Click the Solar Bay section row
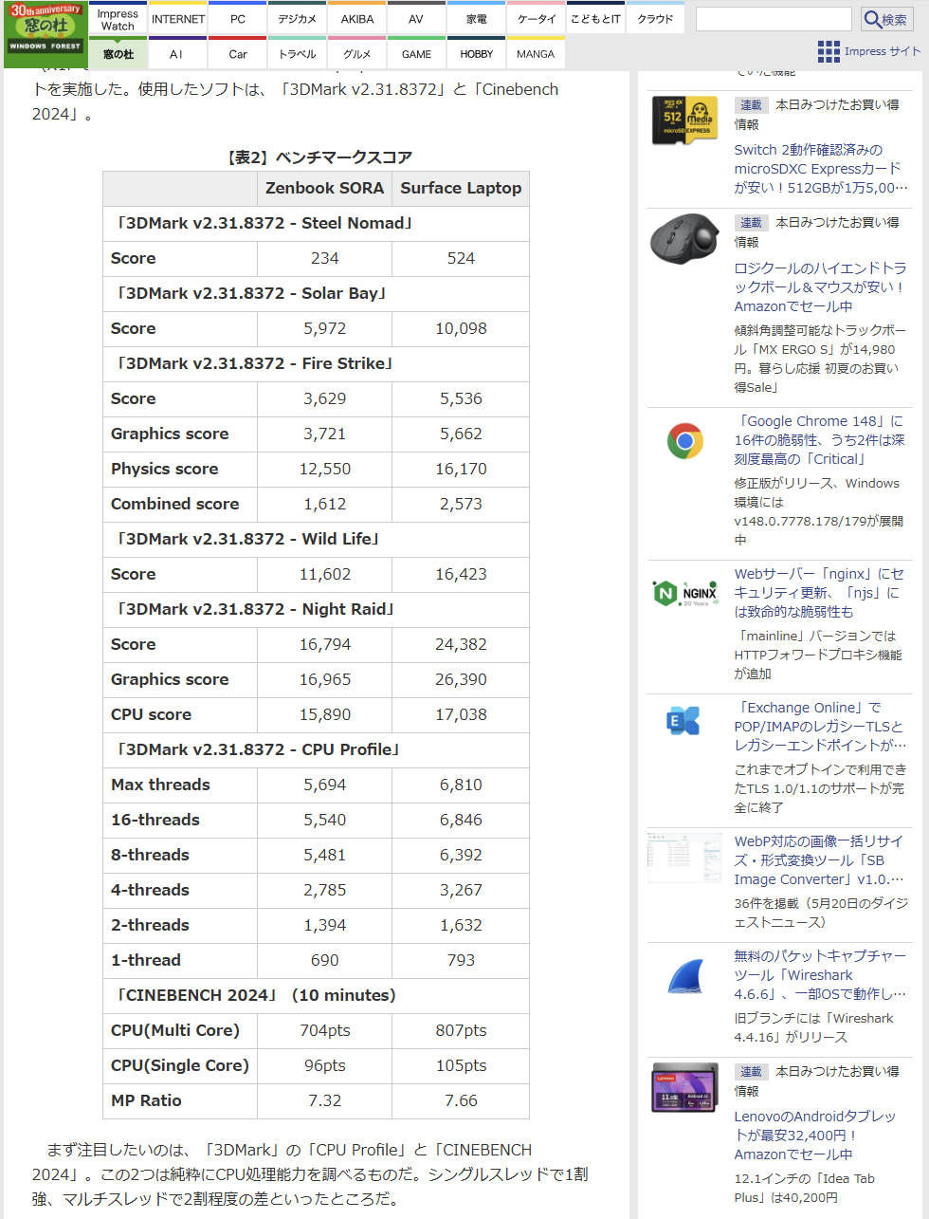This screenshot has height=1219, width=929. [316, 293]
